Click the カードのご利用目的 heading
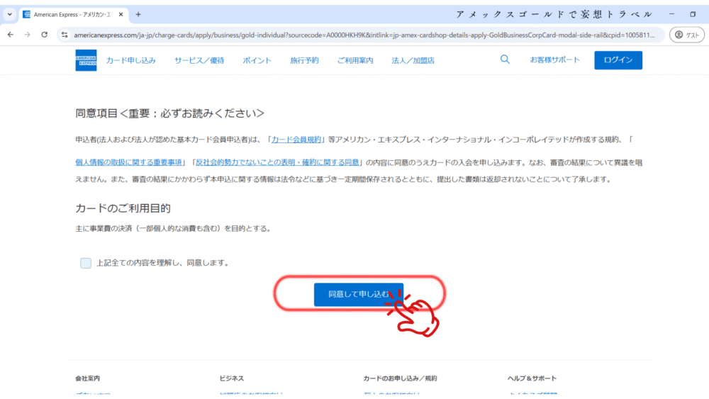This screenshot has height=399, width=709. pyautogui.click(x=123, y=208)
